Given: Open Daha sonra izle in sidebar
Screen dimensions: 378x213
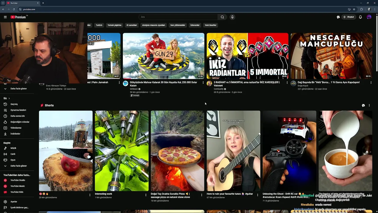Looking at the screenshot, I should (x=17, y=116).
